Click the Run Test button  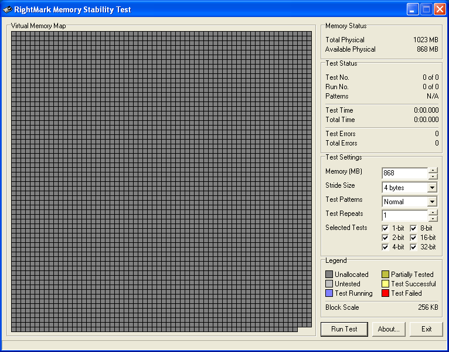(344, 329)
